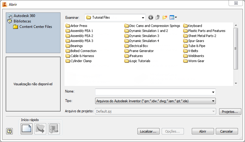Click the Localizar... button
245x142 pixels.
[x=148, y=131]
